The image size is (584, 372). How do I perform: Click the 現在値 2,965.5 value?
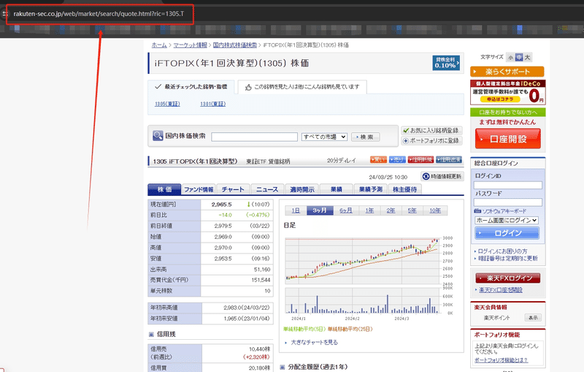pos(221,204)
